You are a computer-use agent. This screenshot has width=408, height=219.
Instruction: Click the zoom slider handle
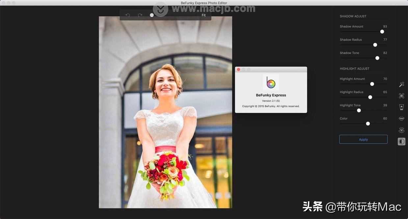(x=152, y=15)
